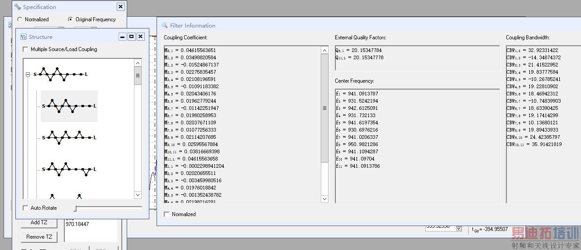
Task: Collapse the topology tree root node
Action: click(28, 74)
